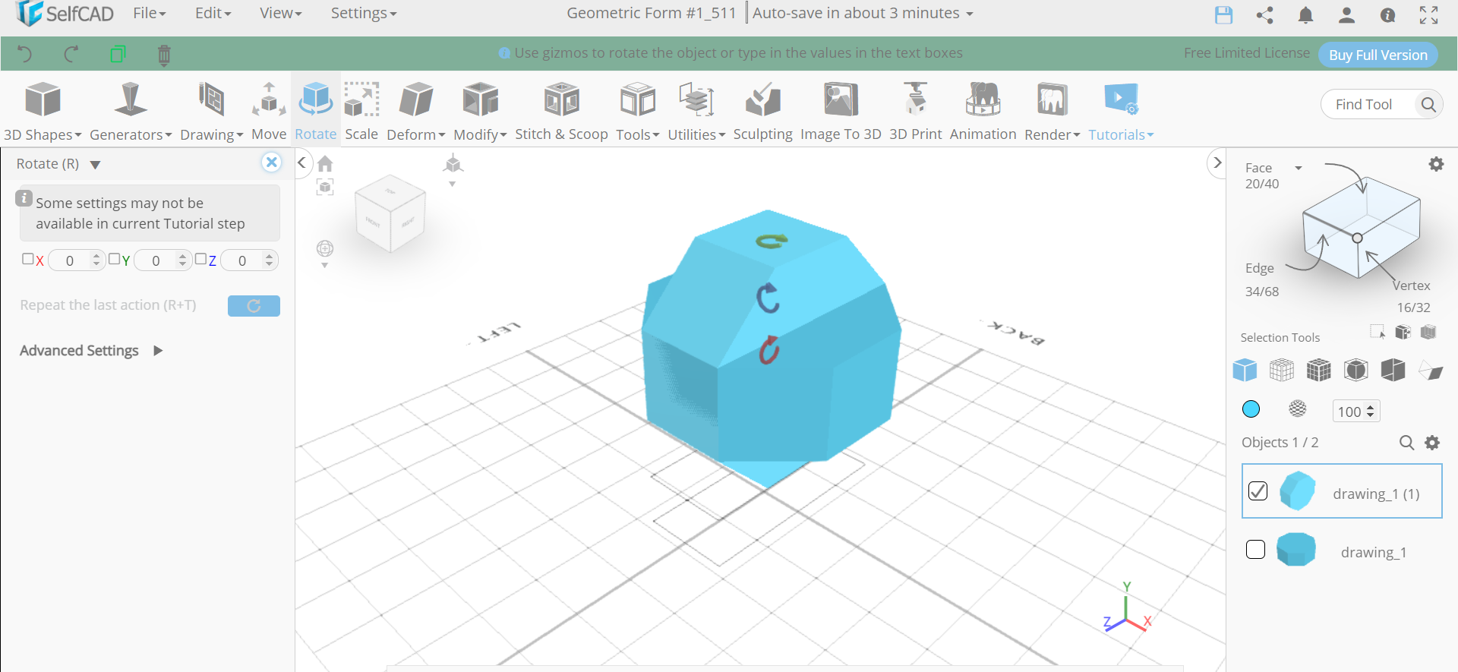Image resolution: width=1458 pixels, height=672 pixels.
Task: Select Stitch & Scoop tool
Action: [x=561, y=112]
